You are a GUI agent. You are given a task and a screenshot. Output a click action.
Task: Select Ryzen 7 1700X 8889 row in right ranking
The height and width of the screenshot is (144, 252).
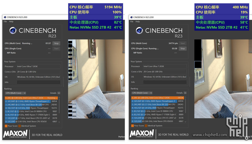157,115
